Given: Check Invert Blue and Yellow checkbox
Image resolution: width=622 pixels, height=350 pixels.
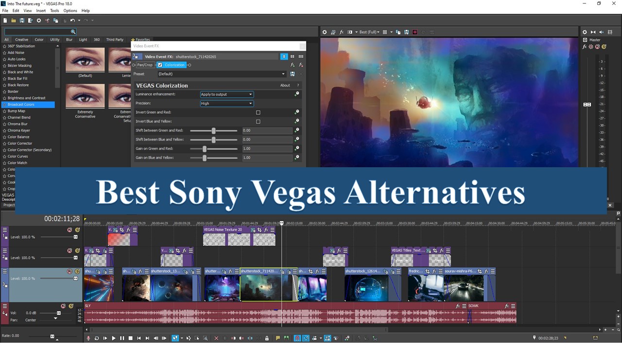Looking at the screenshot, I should tap(258, 122).
